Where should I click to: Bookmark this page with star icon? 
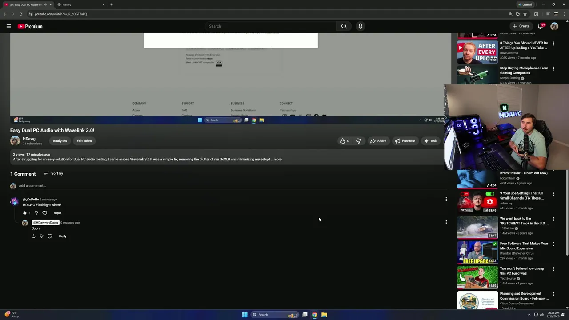[525, 14]
